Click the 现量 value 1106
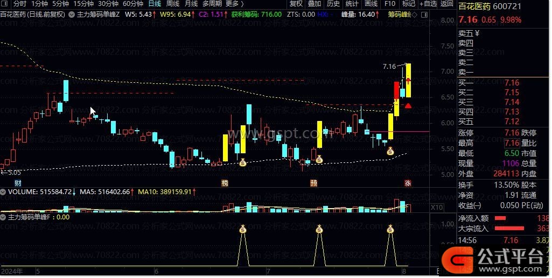Screen dimensions: 552x278 click(x=511, y=163)
